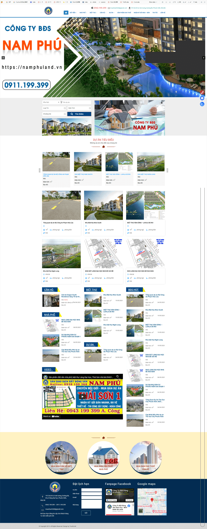Image resolution: width=207 pixels, height=529 pixels.
Task: Click the header phone number 0943.199.399
Action: tap(100, 8)
